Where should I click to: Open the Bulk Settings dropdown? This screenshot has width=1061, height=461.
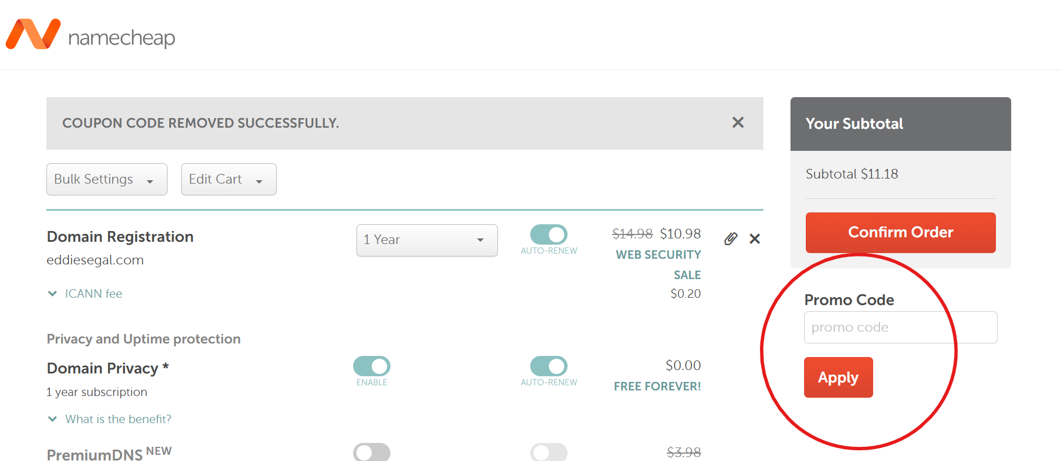(x=106, y=180)
